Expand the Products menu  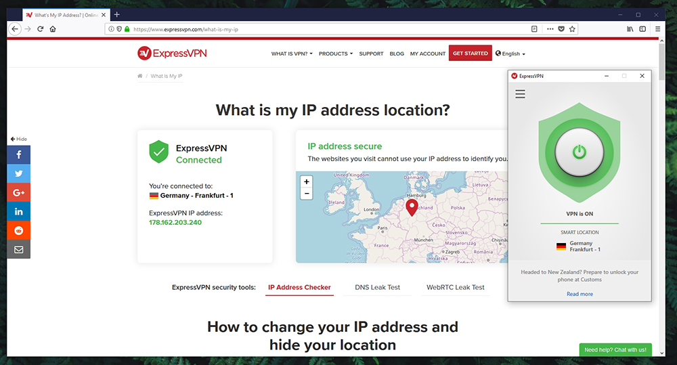click(336, 53)
